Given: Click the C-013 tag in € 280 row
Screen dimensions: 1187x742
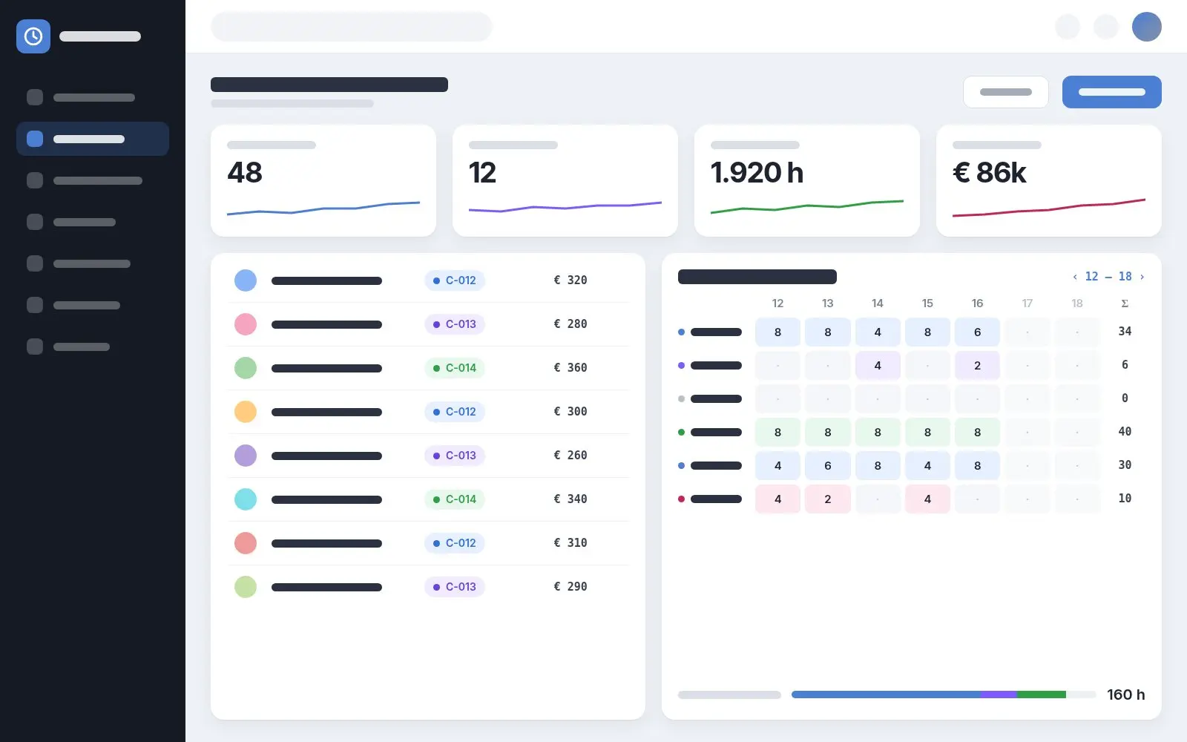Looking at the screenshot, I should pyautogui.click(x=455, y=324).
